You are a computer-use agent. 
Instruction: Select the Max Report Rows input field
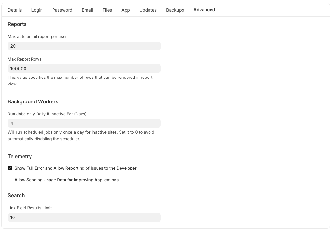84,68
